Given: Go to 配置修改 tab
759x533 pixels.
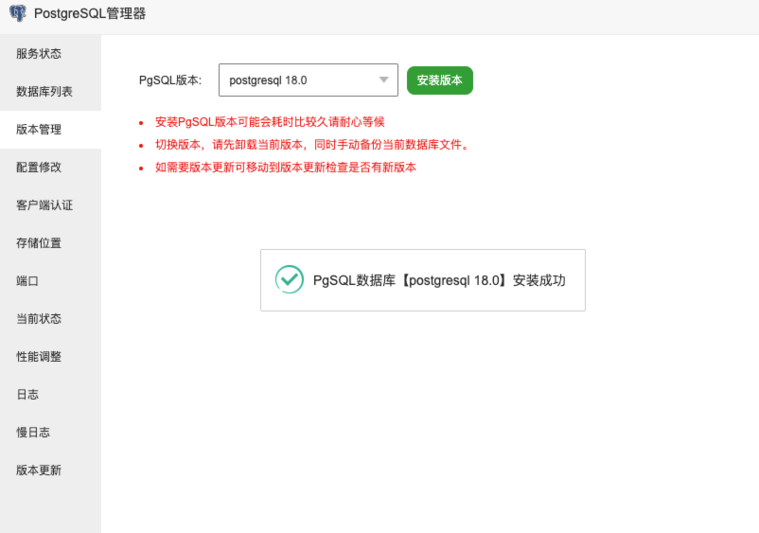Looking at the screenshot, I should click(x=50, y=167).
